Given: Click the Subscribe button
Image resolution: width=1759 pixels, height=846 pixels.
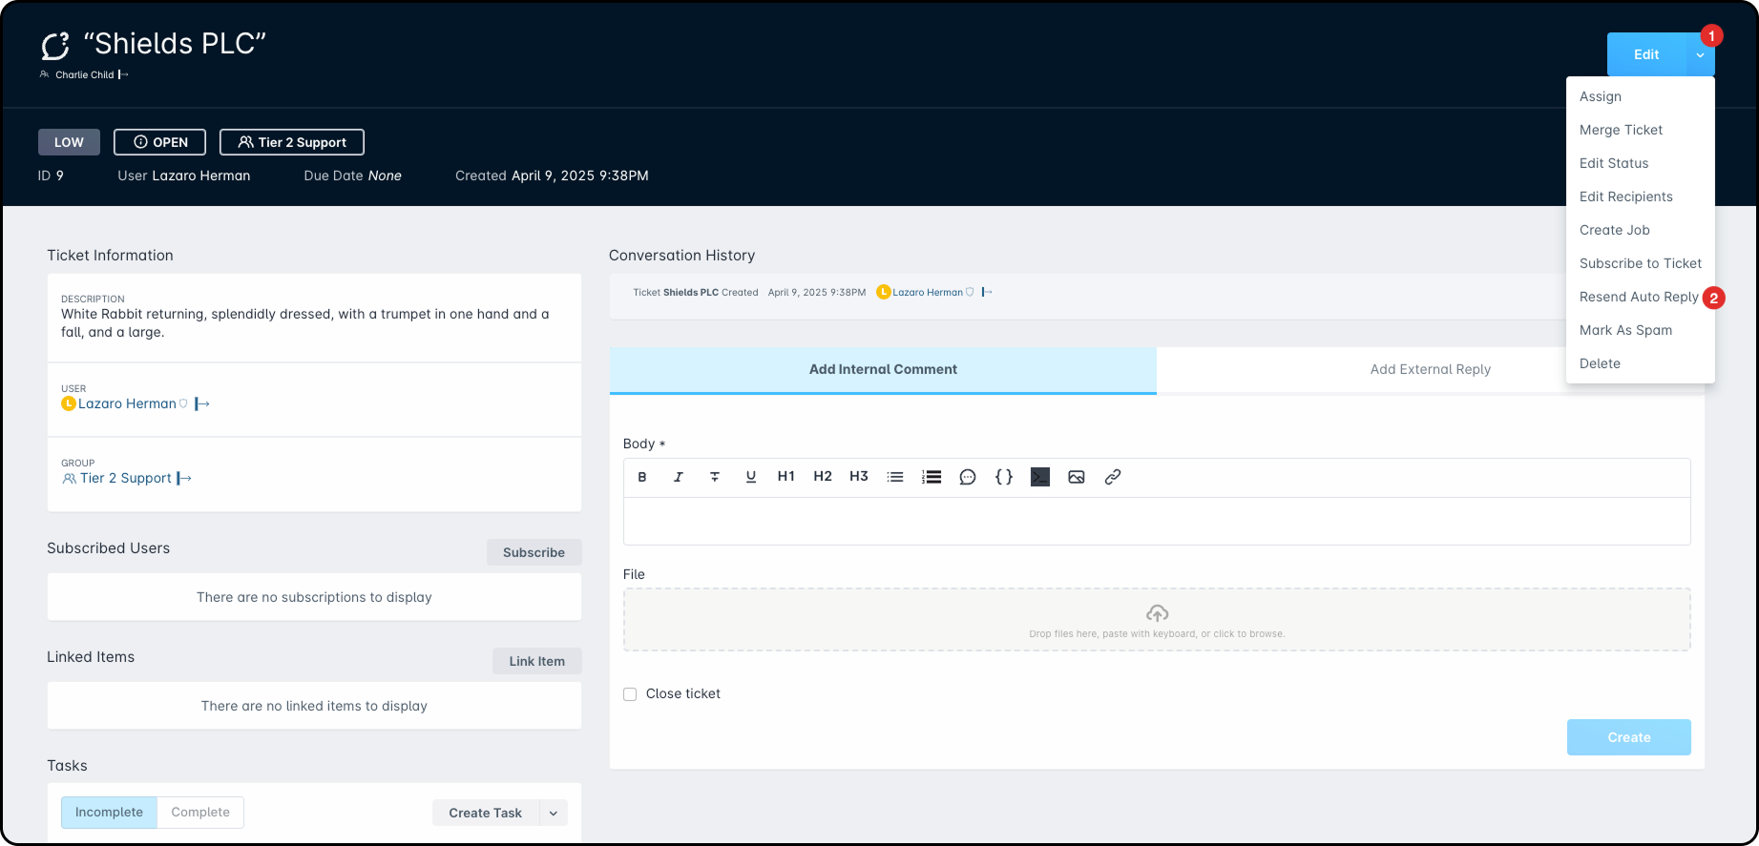Looking at the screenshot, I should (534, 552).
